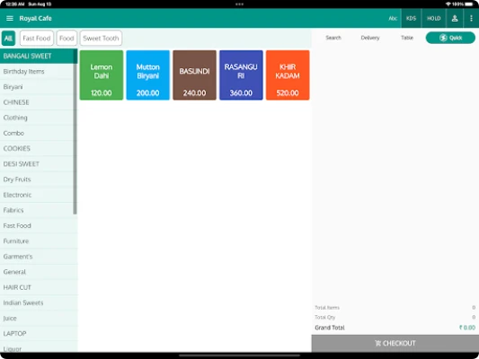The height and width of the screenshot is (359, 479).
Task: Click the category list scrollbar
Action: tap(75, 139)
